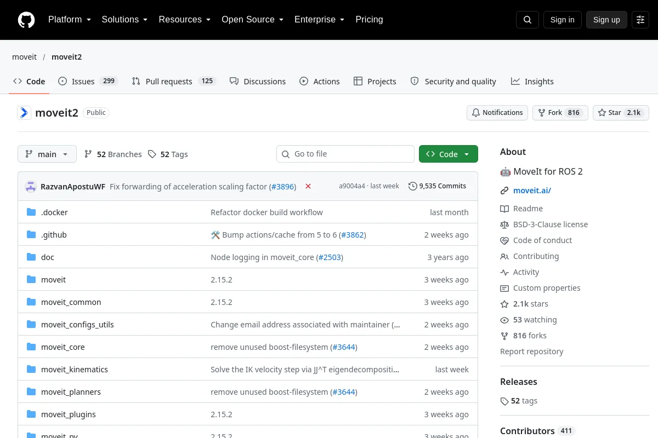This screenshot has width=658, height=438.
Task: Click the note icon by Custom properties
Action: [504, 288]
